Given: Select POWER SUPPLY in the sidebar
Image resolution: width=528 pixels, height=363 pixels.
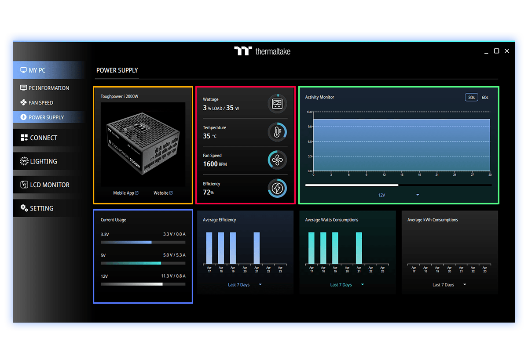Looking at the screenshot, I should tap(49, 117).
